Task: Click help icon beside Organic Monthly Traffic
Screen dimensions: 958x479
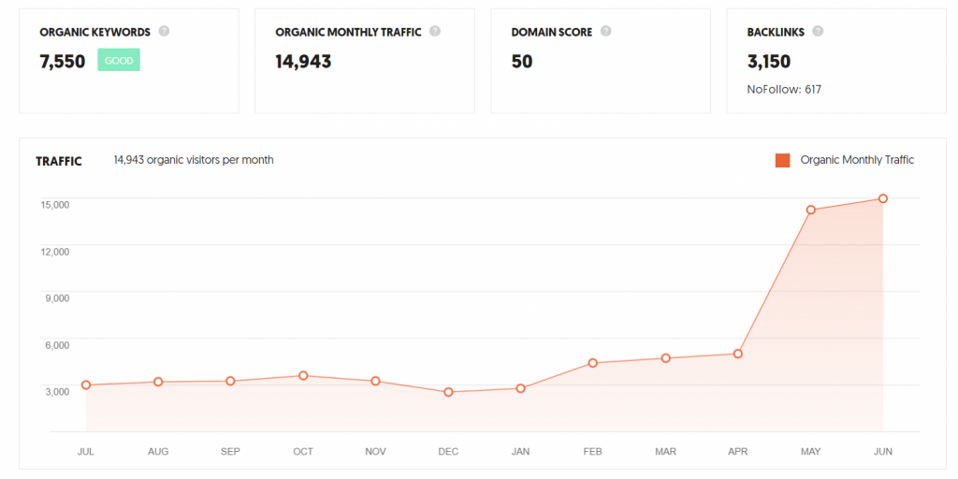Action: click(434, 31)
